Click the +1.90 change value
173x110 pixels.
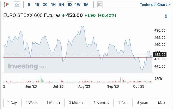(90, 15)
